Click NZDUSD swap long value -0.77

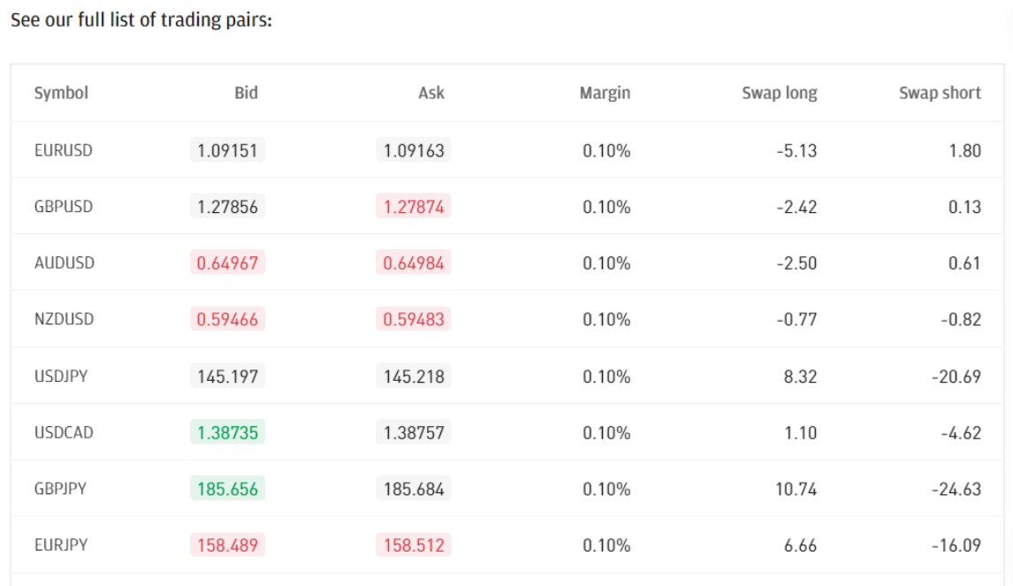(x=796, y=319)
